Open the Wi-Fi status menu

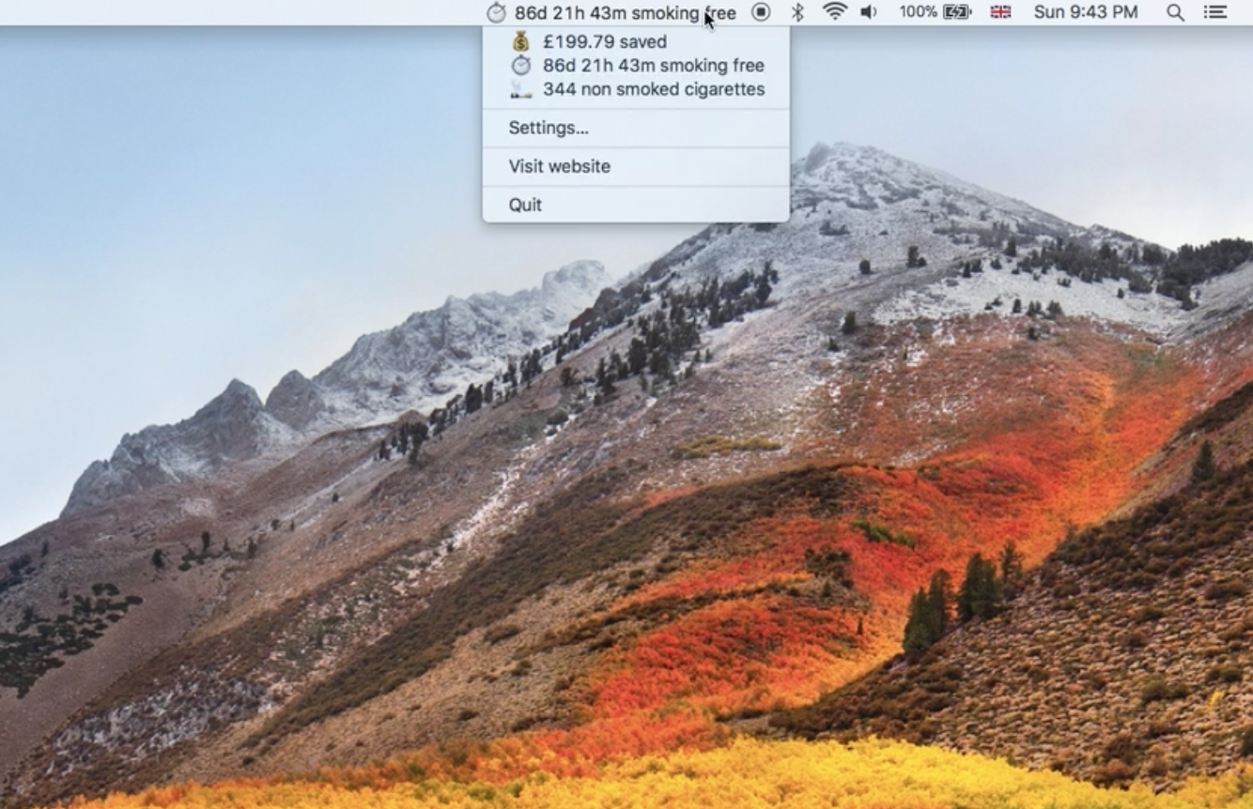click(x=834, y=12)
